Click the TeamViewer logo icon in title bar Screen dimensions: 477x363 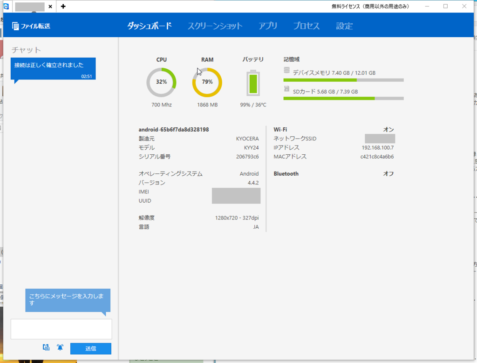point(7,6)
